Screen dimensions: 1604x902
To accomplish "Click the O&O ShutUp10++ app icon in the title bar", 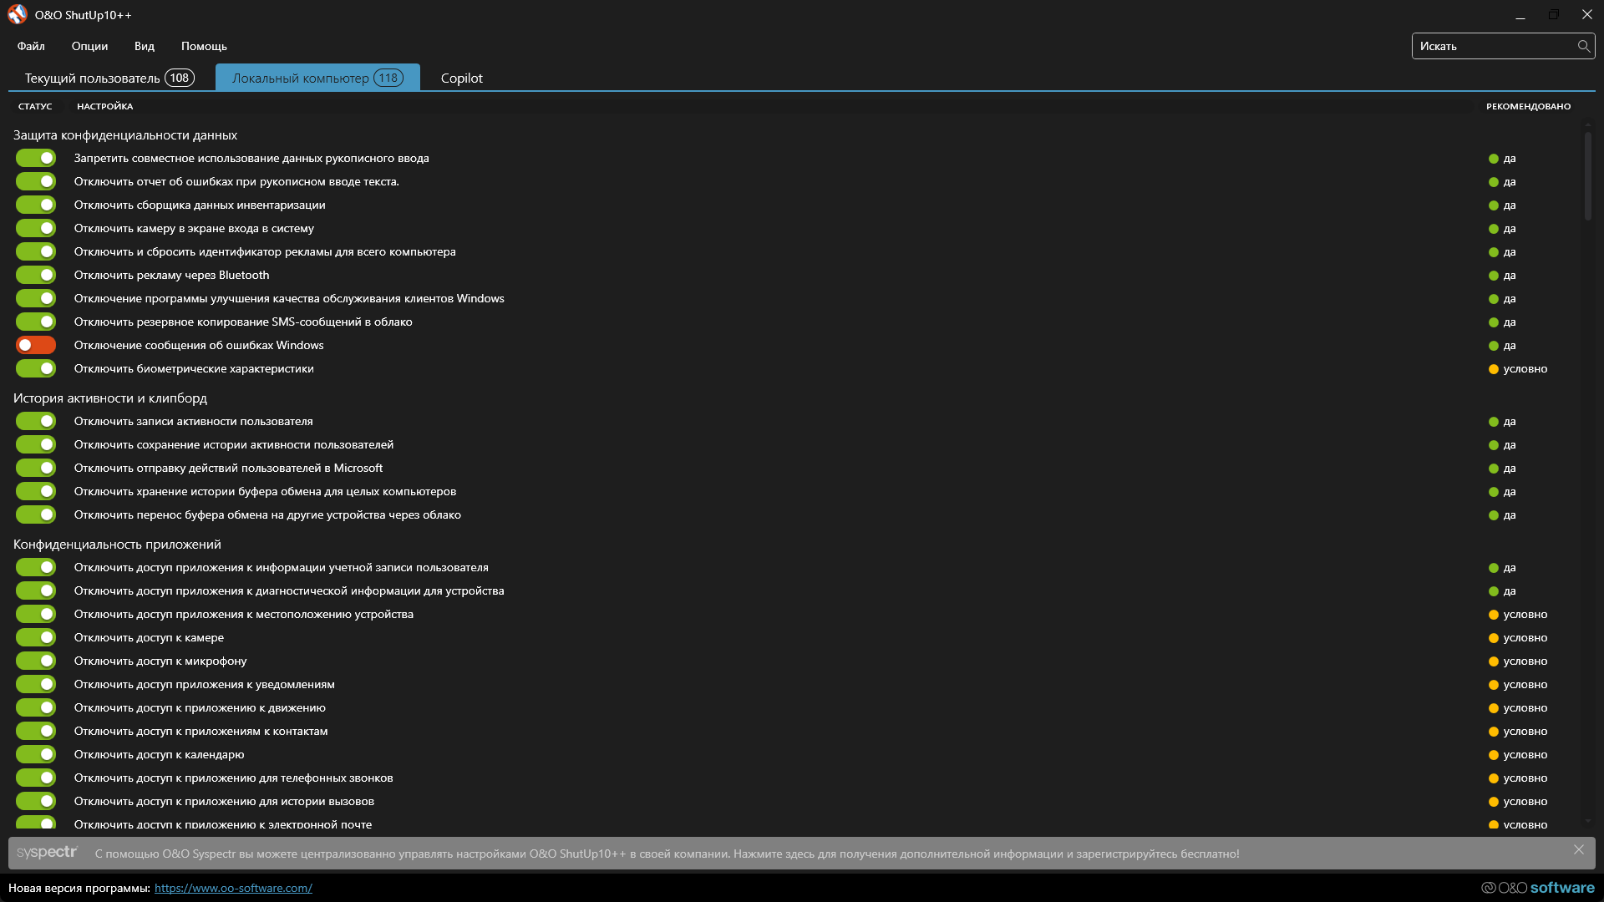I will tap(18, 15).
